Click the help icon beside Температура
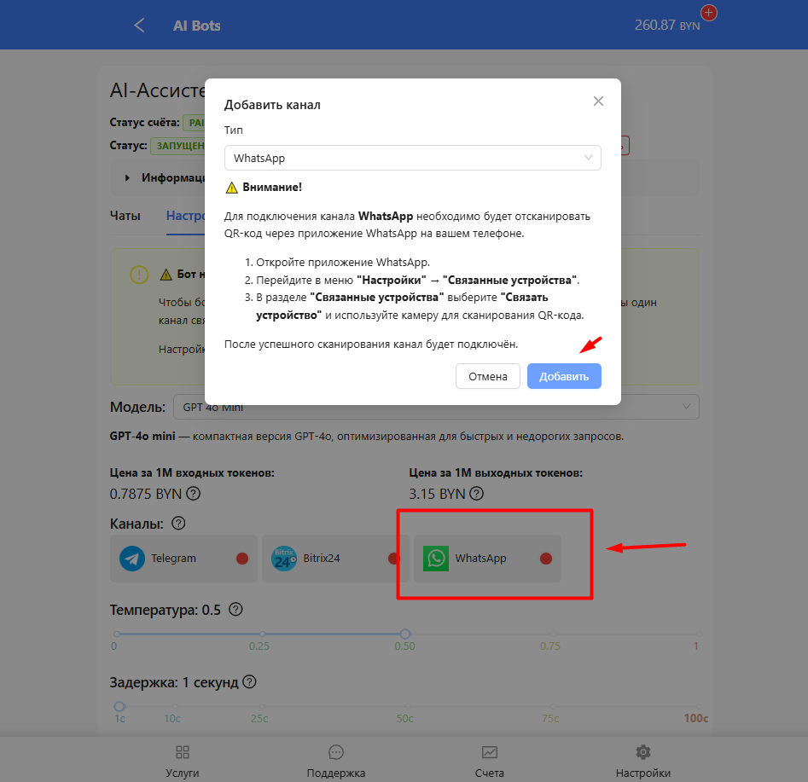This screenshot has height=782, width=808. pyautogui.click(x=236, y=610)
